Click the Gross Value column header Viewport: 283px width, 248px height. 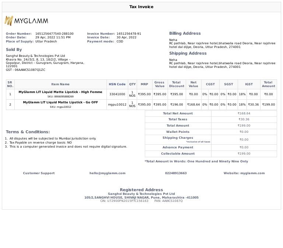click(159, 84)
